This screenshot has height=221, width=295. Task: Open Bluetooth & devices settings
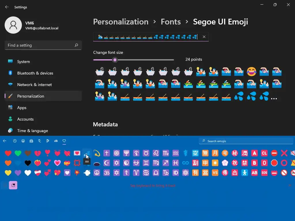[43, 73]
